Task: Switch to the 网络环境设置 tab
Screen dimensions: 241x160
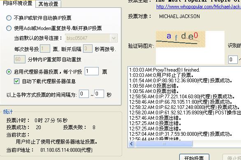Action: (x=18, y=3)
